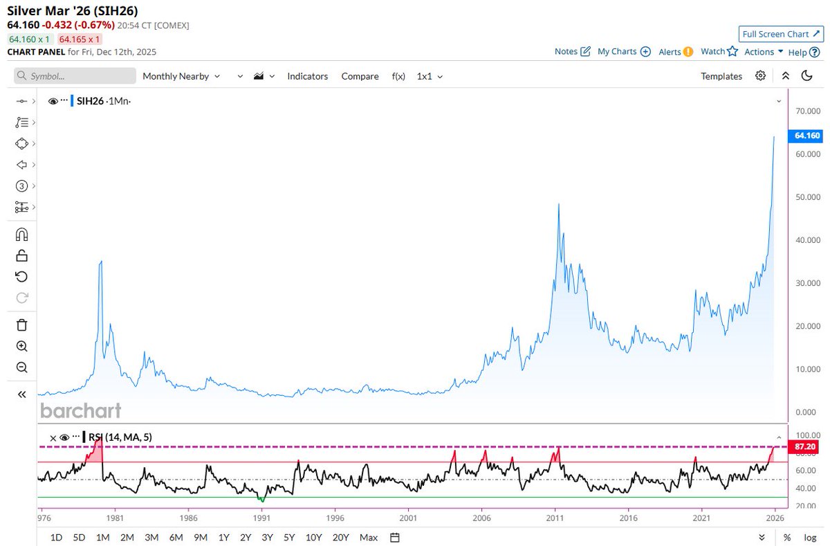
Task: Collapse the main price pane chevron
Action: tap(779, 101)
